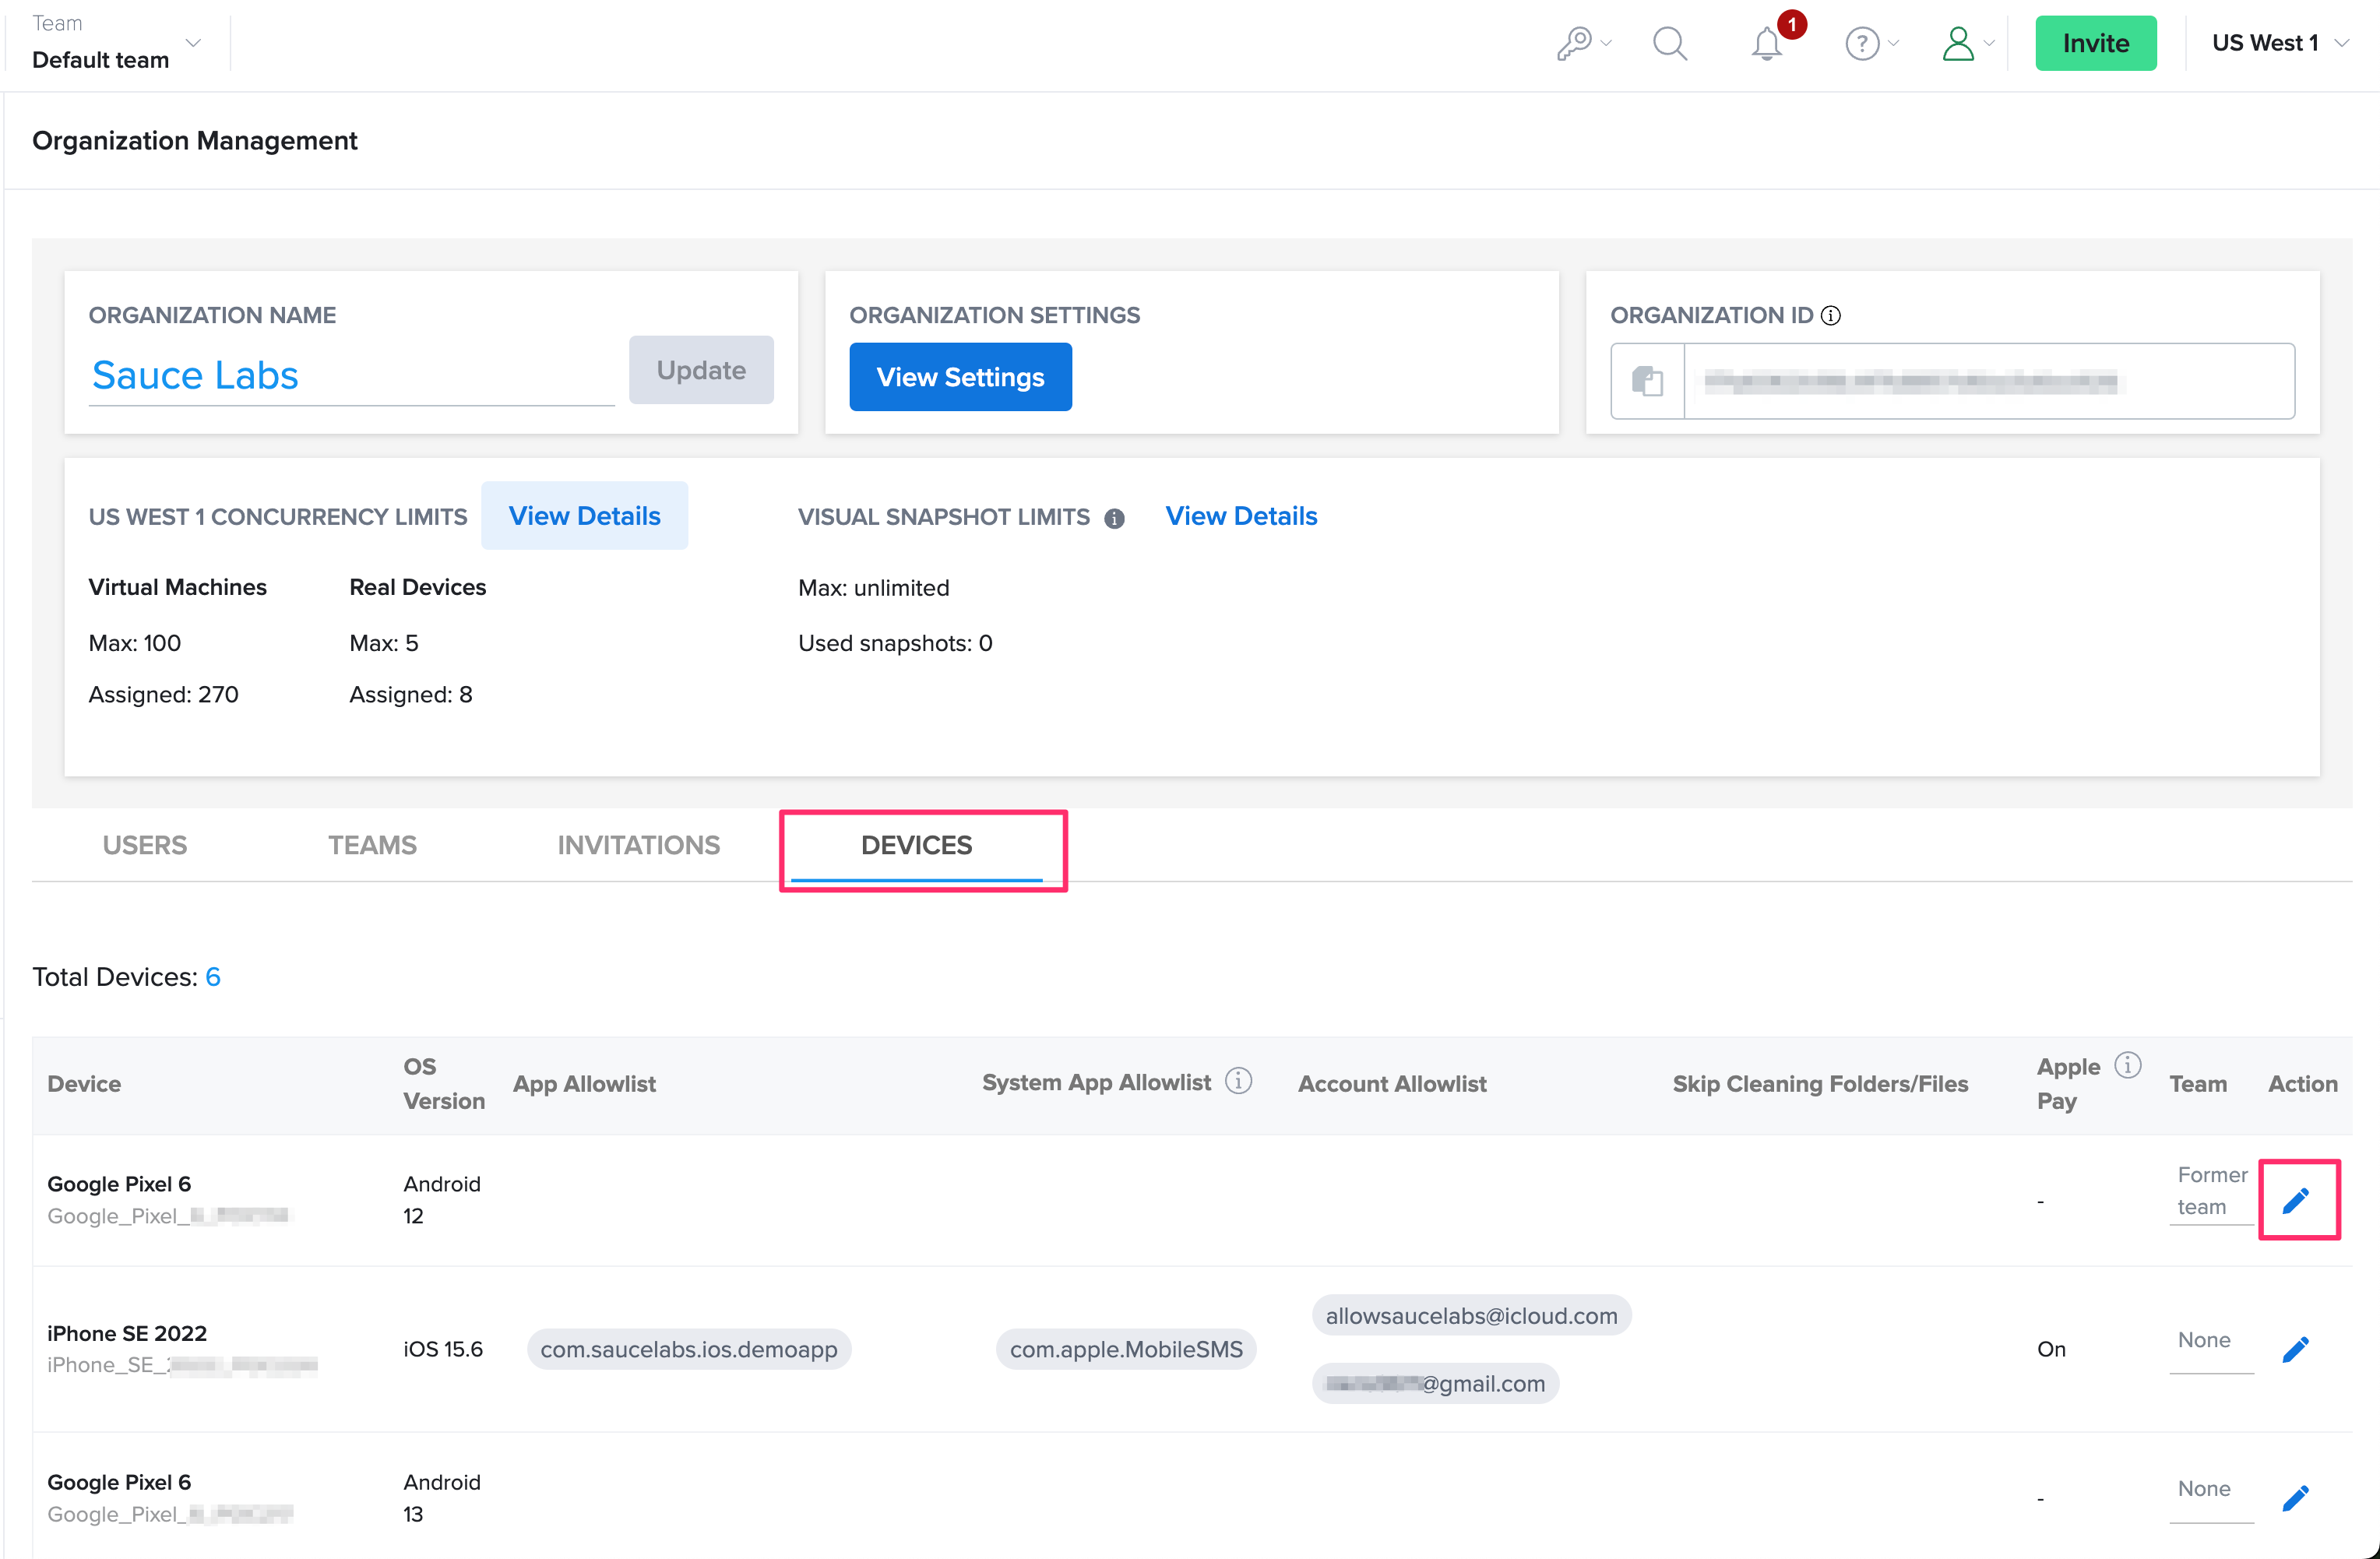Open the INVITATIONS tab
Screen dimensions: 2380x1559
pyautogui.click(x=638, y=845)
